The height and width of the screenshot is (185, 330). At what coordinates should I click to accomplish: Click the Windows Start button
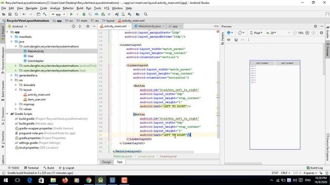pos(6,180)
